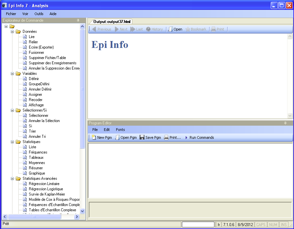This screenshot has height=229, width=294.
Task: Select Annuler la Sélection command
Action: [x=44, y=121]
